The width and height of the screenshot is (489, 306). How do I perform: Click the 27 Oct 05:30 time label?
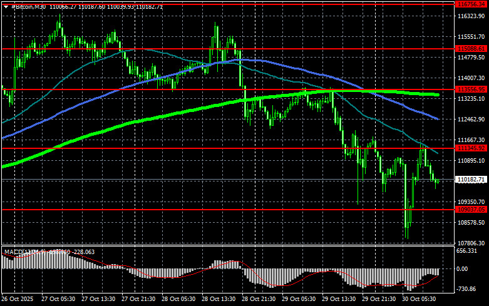coord(58,299)
